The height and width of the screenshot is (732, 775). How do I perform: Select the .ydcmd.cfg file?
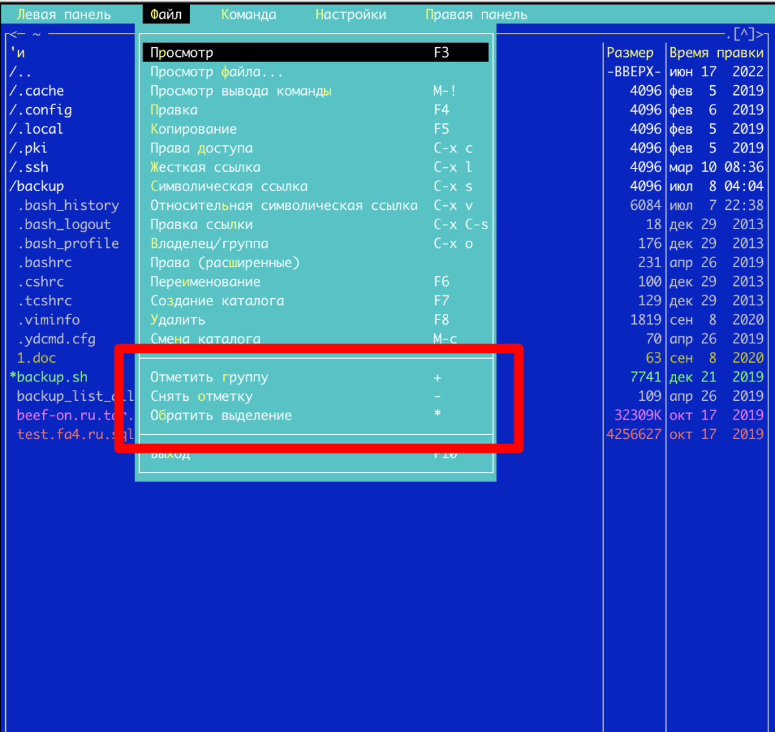point(56,339)
